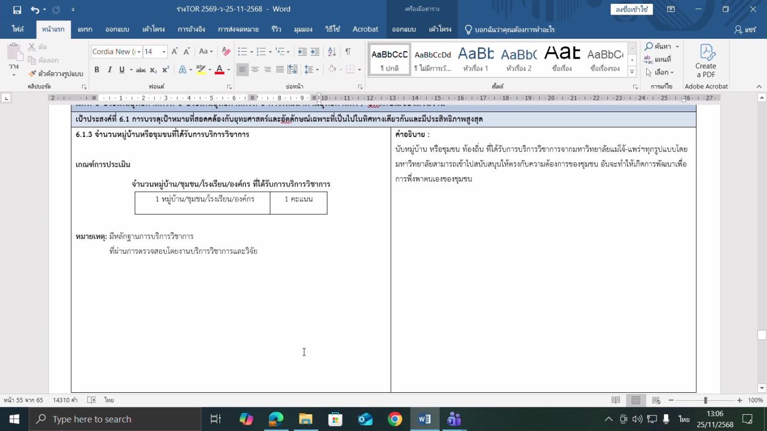Switch to the Acrobat ribbon tab

365,30
